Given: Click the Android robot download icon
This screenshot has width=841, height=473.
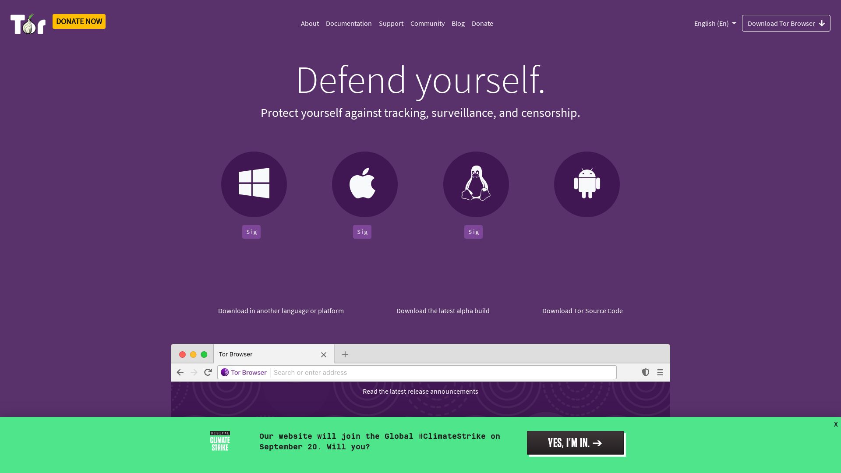Looking at the screenshot, I should click(x=587, y=184).
